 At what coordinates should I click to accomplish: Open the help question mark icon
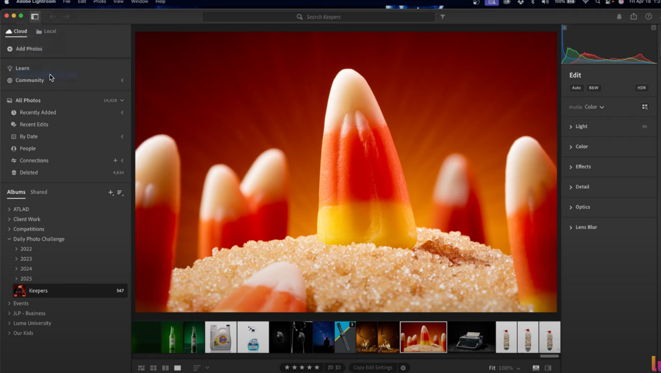click(x=648, y=17)
